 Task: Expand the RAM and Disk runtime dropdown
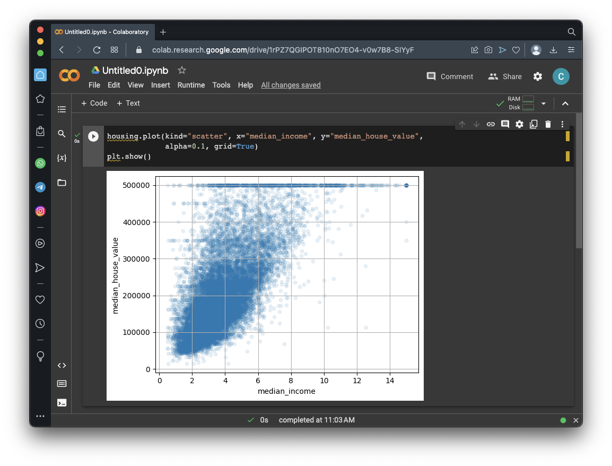[x=543, y=103]
